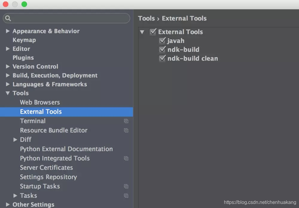This screenshot has height=208, width=299.
Task: Expand the Tasks subsection arrow
Action: point(15,196)
